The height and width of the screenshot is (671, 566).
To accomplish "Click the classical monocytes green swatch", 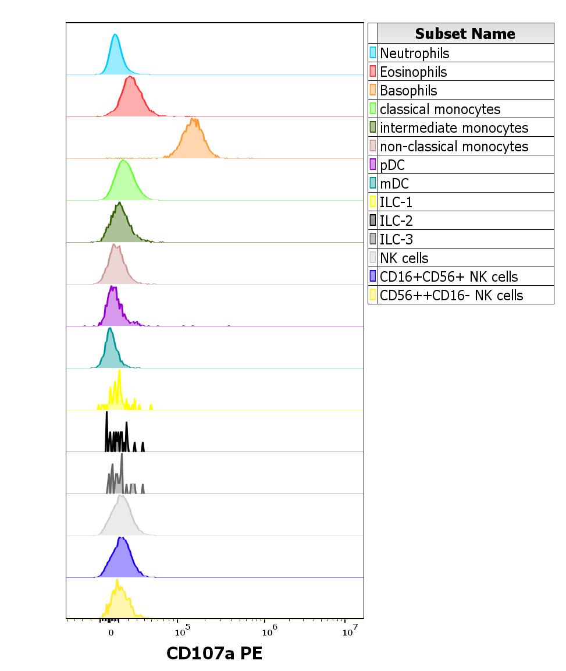I will pyautogui.click(x=374, y=109).
